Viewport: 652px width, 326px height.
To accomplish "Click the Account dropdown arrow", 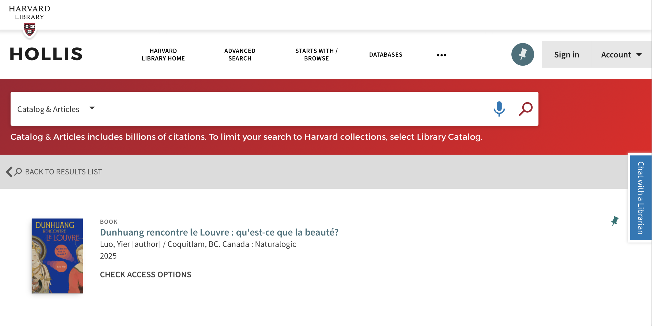I will tap(639, 54).
